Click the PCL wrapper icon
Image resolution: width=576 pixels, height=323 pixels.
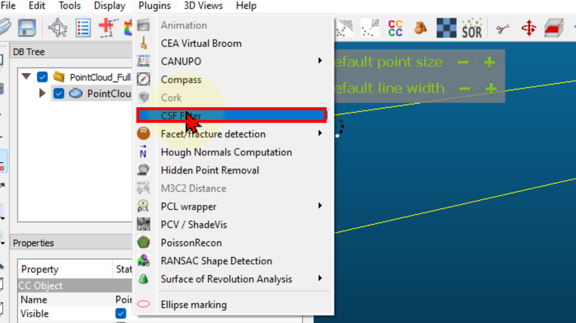[x=143, y=206]
